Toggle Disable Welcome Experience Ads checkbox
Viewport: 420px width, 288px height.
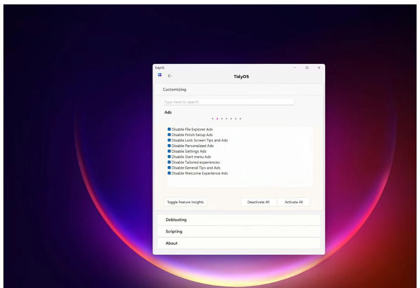pyautogui.click(x=169, y=173)
